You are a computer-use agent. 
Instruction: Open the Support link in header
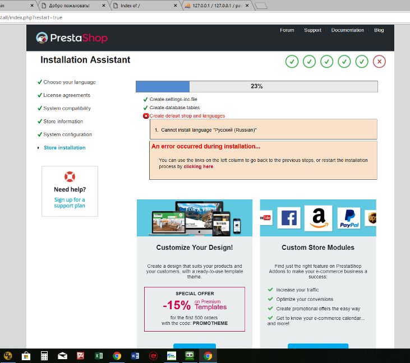tap(312, 30)
